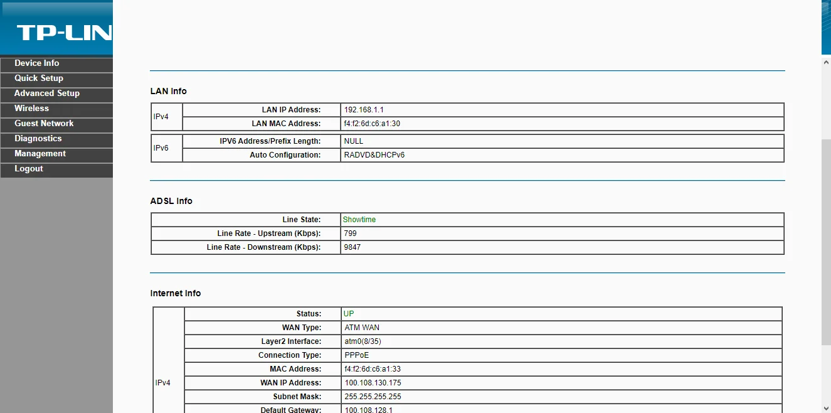Click the Internet status value UP
The image size is (831, 413).
(x=349, y=314)
